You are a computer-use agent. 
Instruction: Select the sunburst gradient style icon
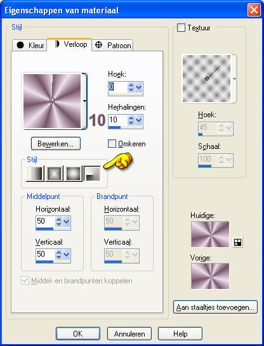click(x=73, y=174)
